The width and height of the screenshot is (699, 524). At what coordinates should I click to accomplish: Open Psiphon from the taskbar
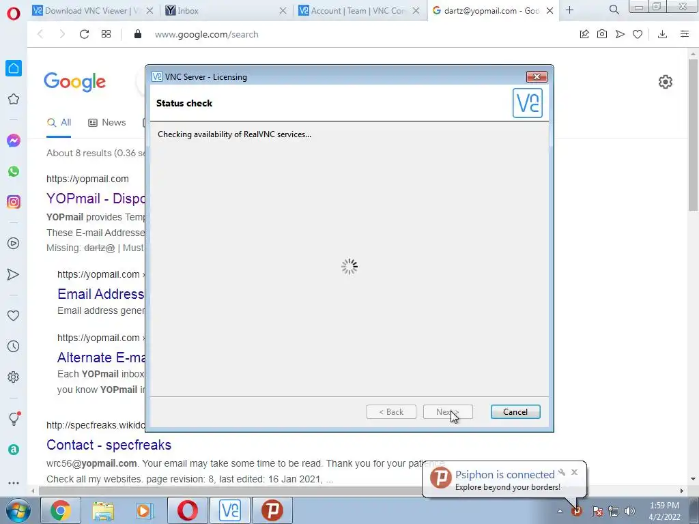(x=272, y=510)
